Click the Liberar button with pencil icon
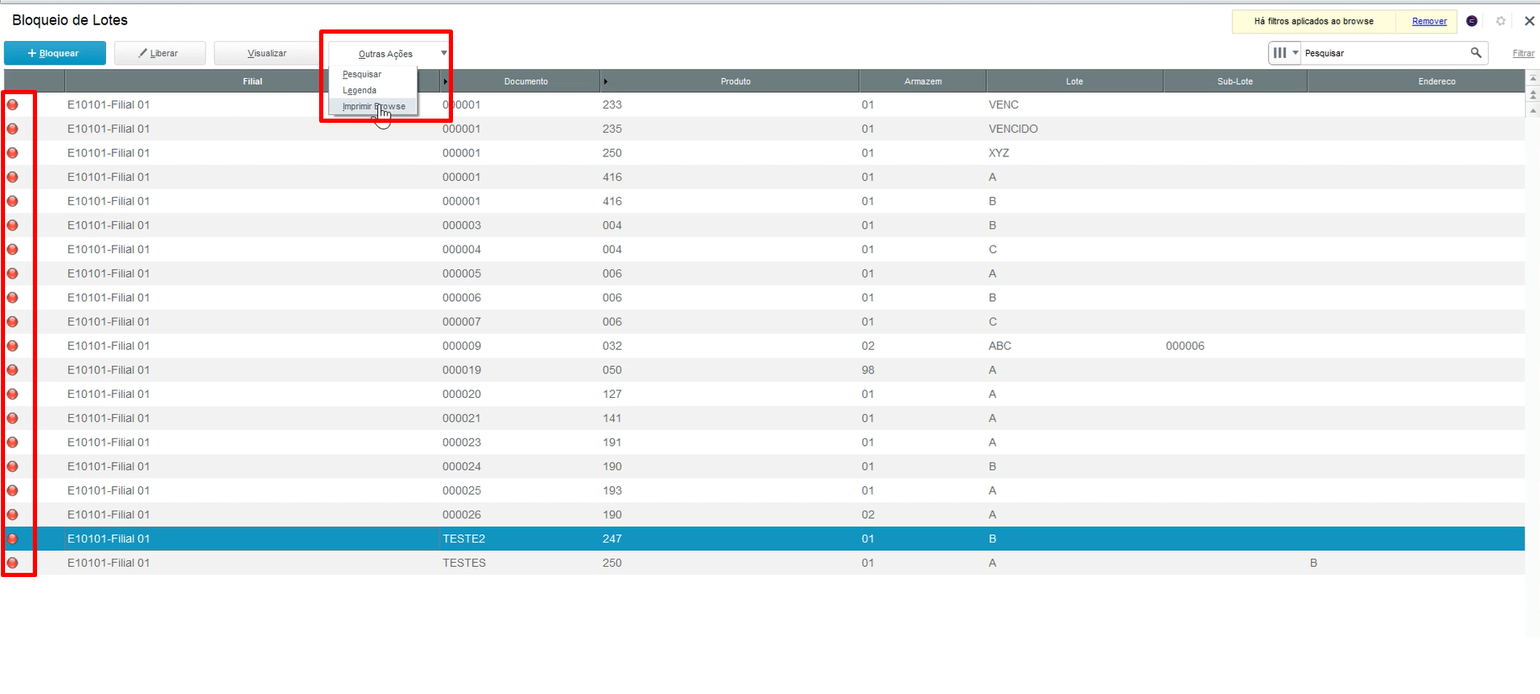 (x=160, y=53)
